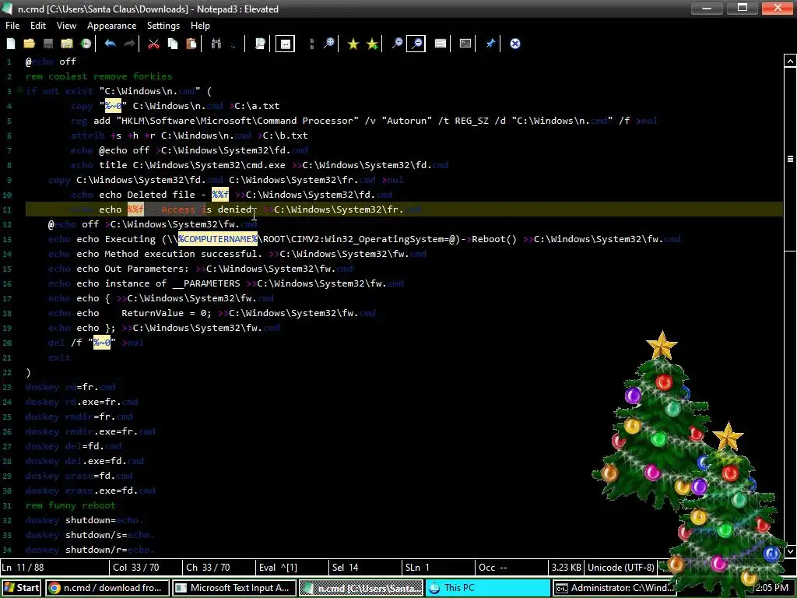Click the highlighted %COMPUTERNAME% text on line 13
797x598 pixels.
[218, 239]
